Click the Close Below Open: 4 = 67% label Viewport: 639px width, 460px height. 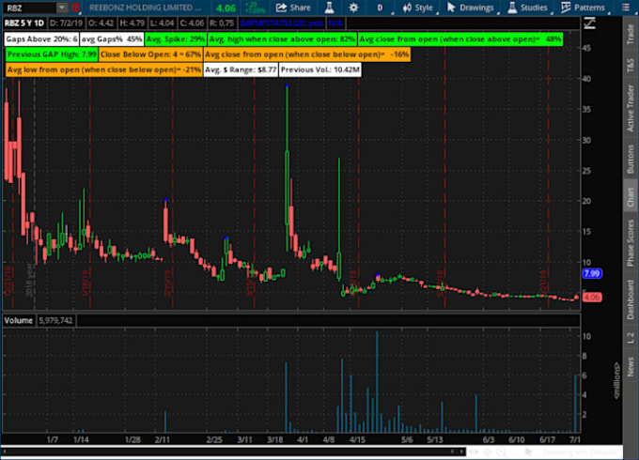pyautogui.click(x=150, y=54)
